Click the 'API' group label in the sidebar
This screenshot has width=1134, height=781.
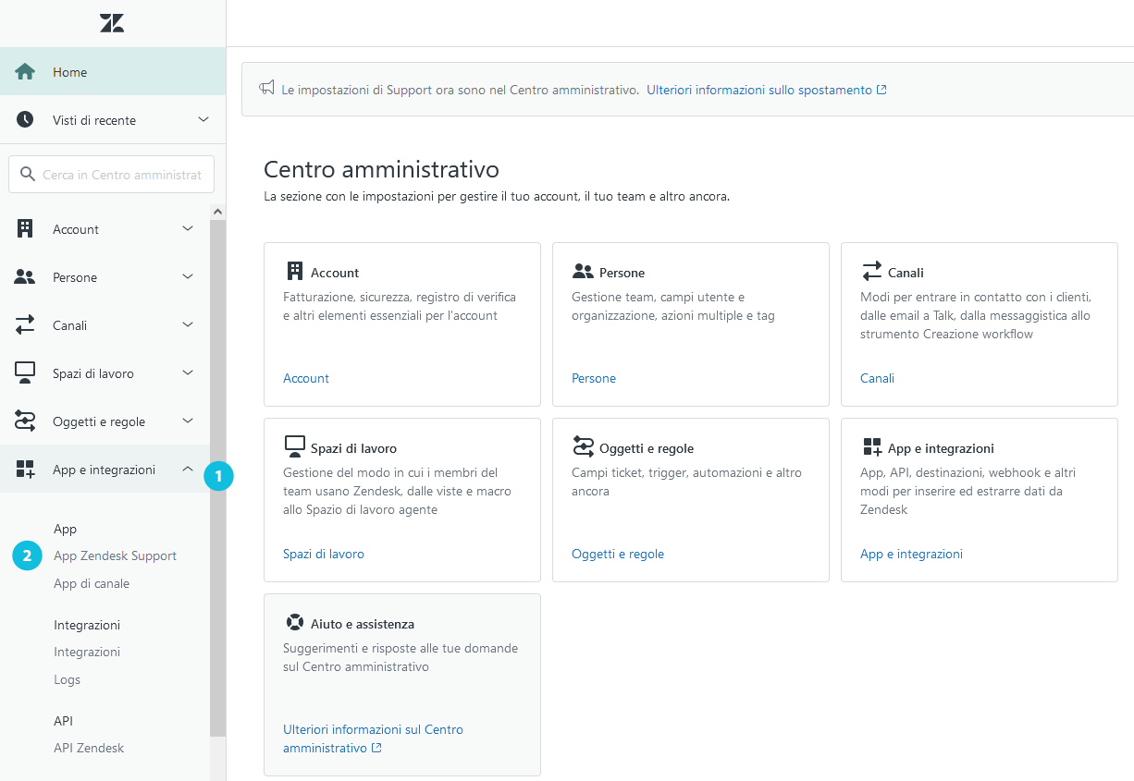click(x=63, y=721)
